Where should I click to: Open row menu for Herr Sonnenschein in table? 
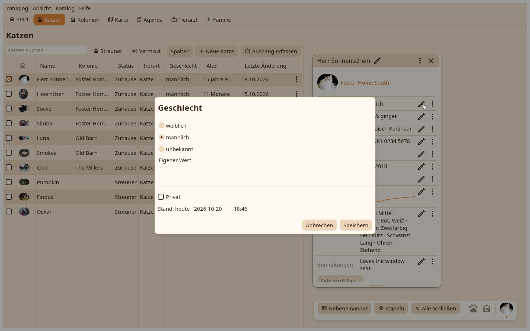297,79
